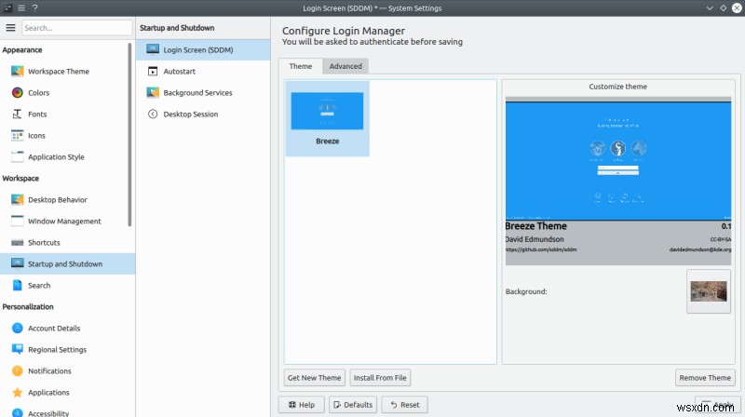Click the keep-above diamond icon in titlebar

724,8
